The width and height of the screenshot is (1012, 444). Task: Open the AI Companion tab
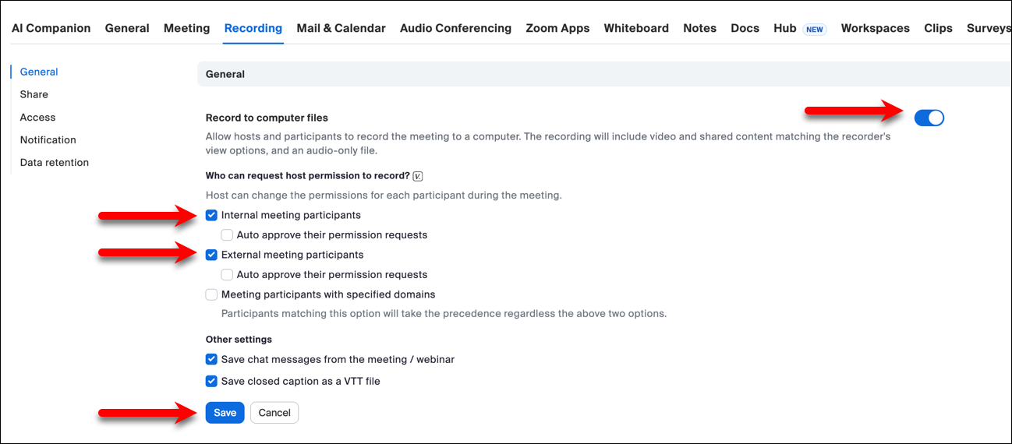(x=51, y=28)
